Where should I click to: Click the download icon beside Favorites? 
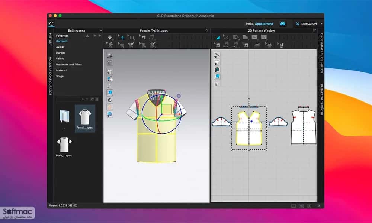87,36
